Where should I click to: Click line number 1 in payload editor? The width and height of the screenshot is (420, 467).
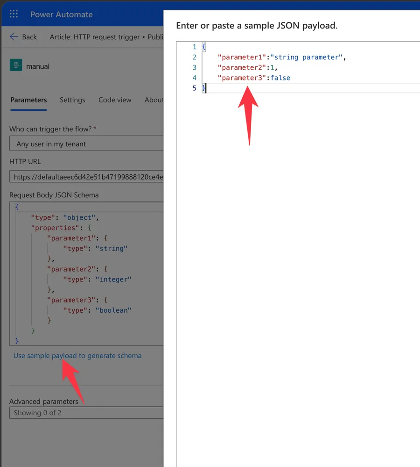[x=194, y=47]
